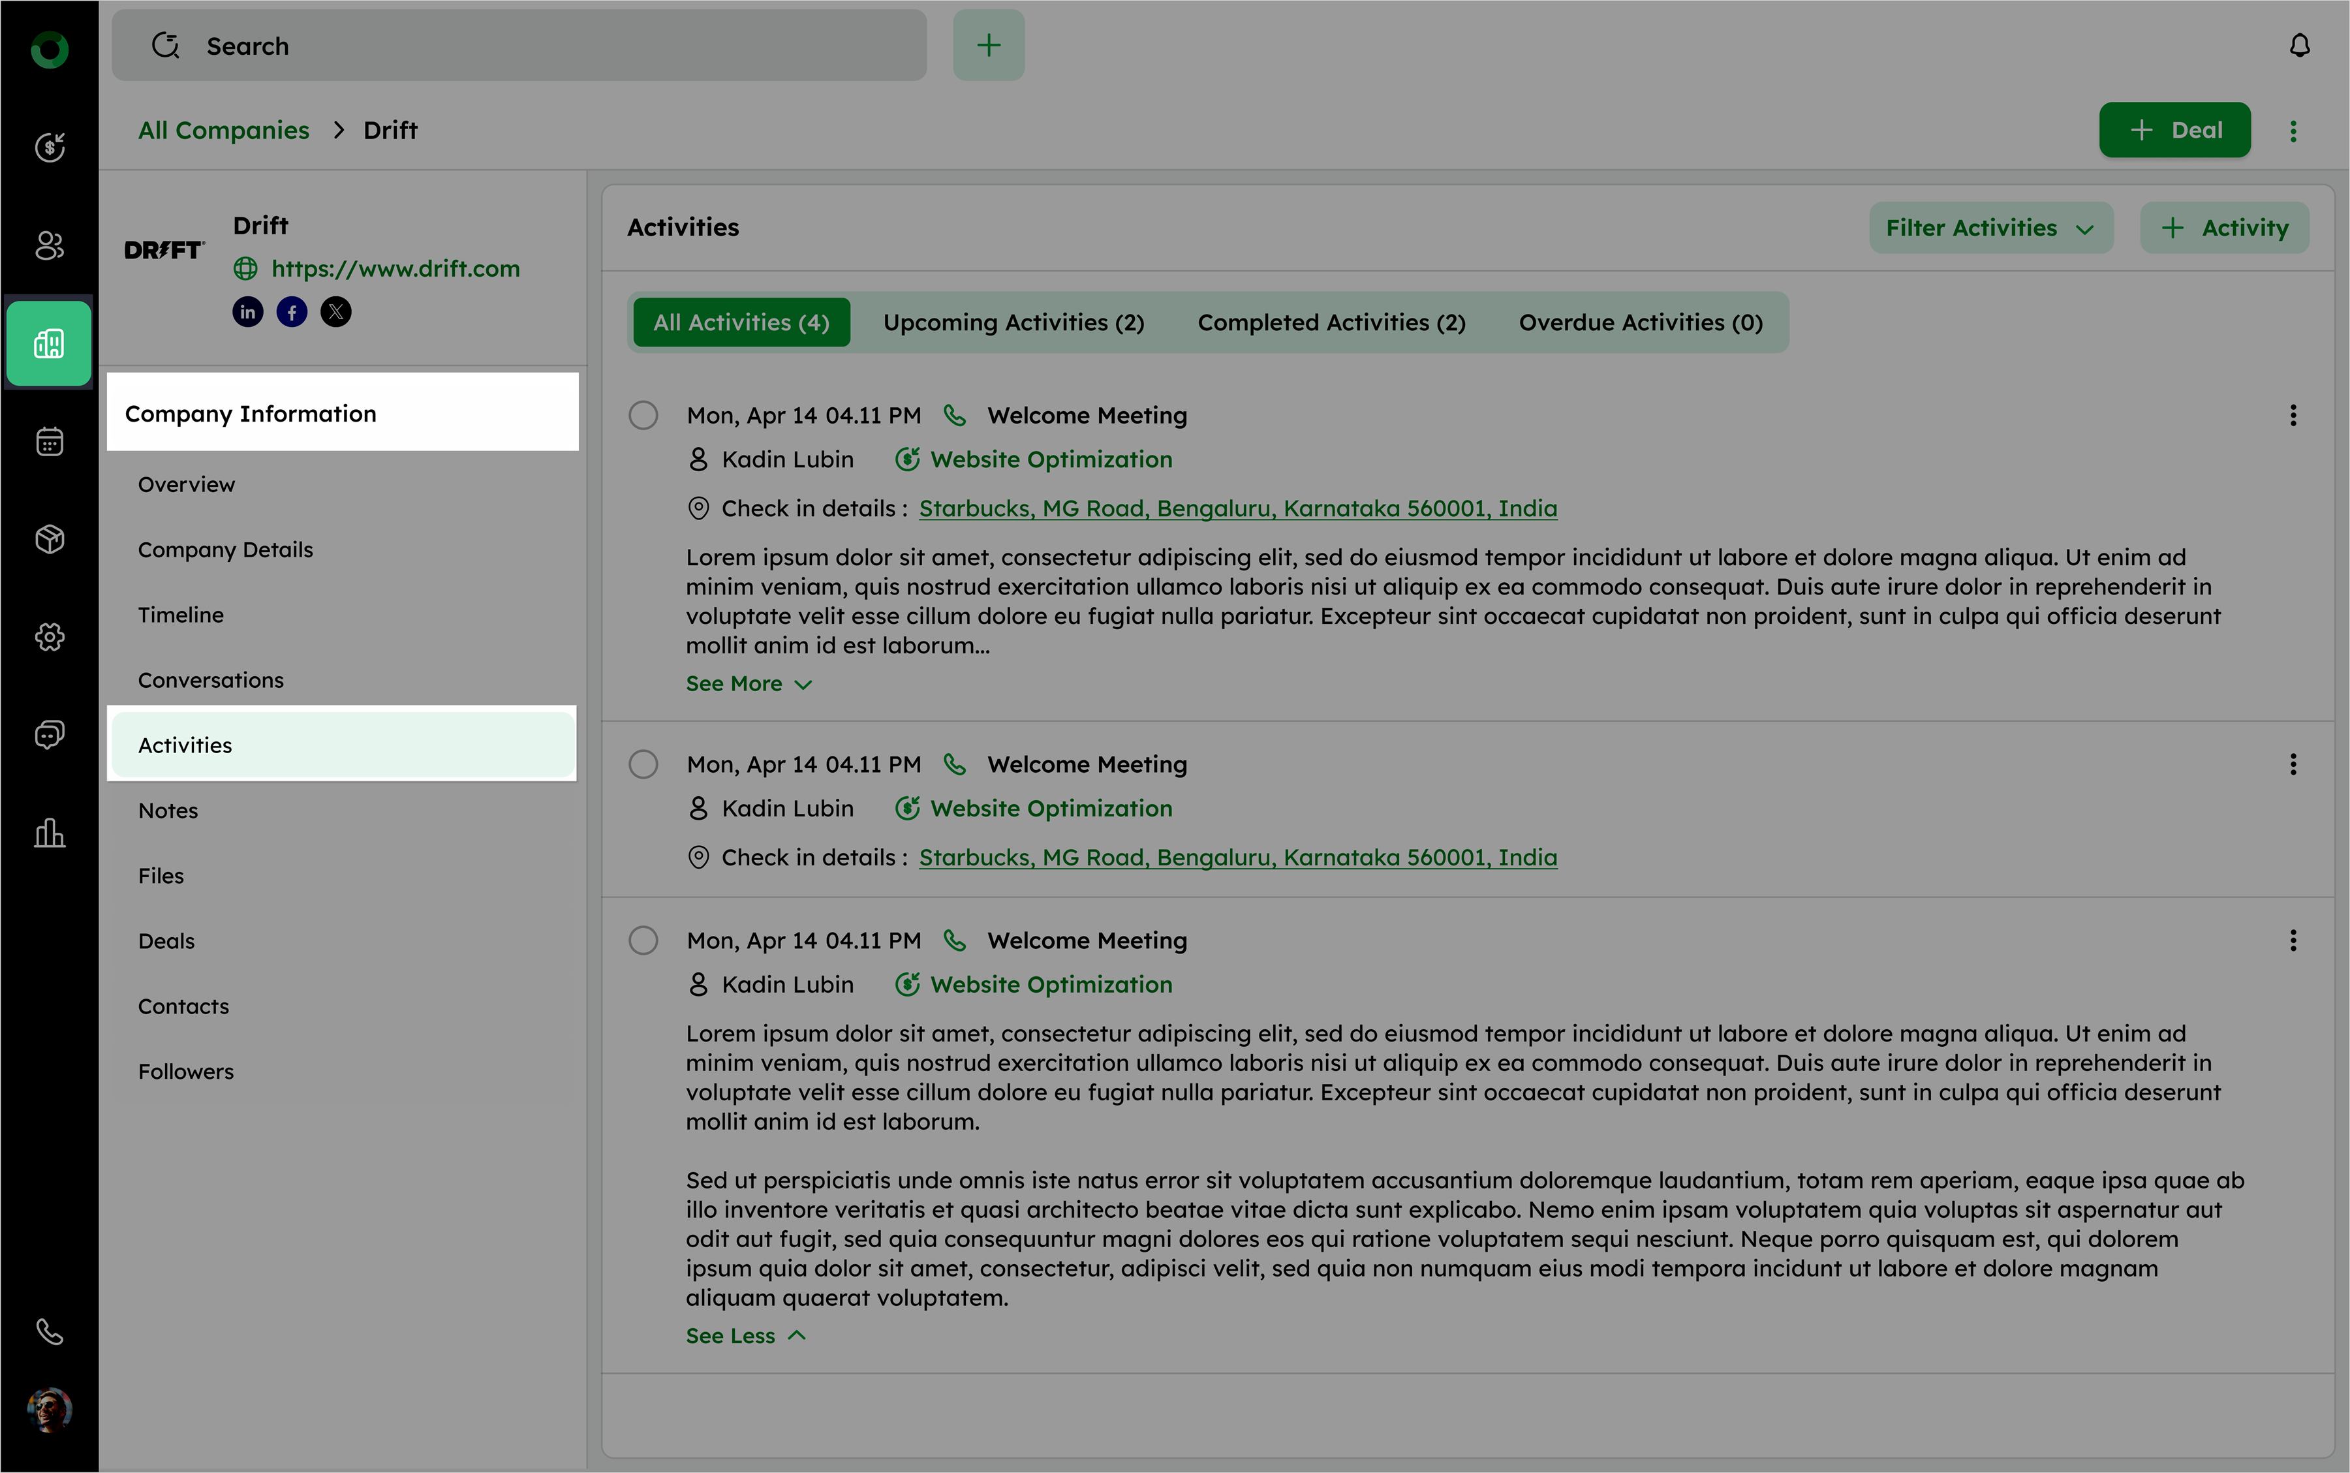Open Drift's Facebook page icon

click(x=292, y=312)
